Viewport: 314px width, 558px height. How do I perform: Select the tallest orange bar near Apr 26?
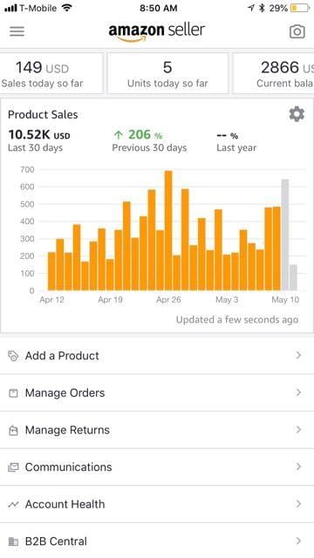168,230
